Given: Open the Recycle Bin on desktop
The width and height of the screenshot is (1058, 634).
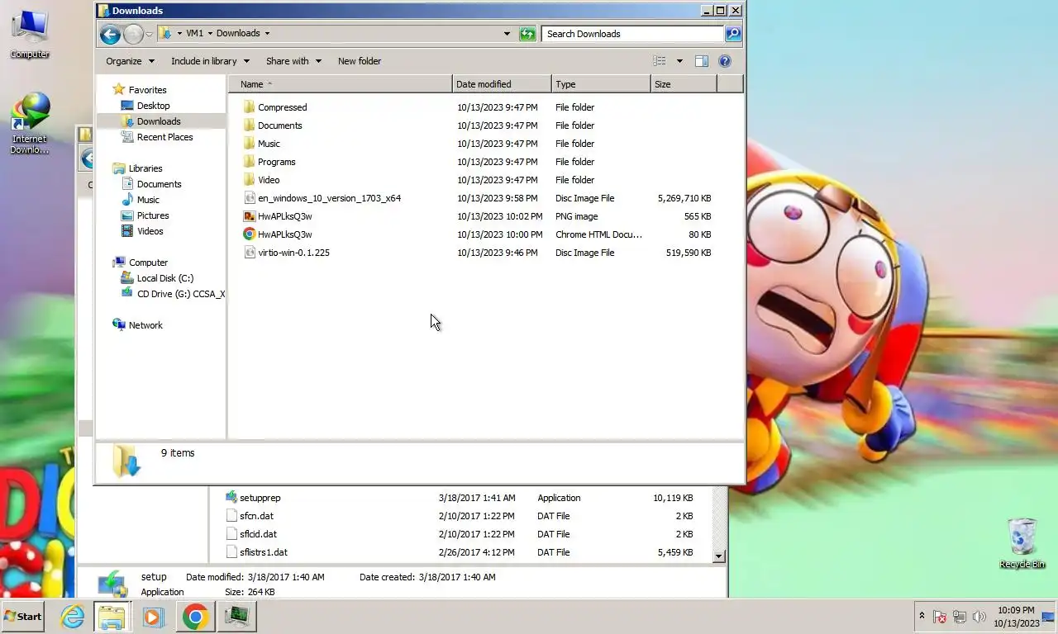Looking at the screenshot, I should point(1022,543).
